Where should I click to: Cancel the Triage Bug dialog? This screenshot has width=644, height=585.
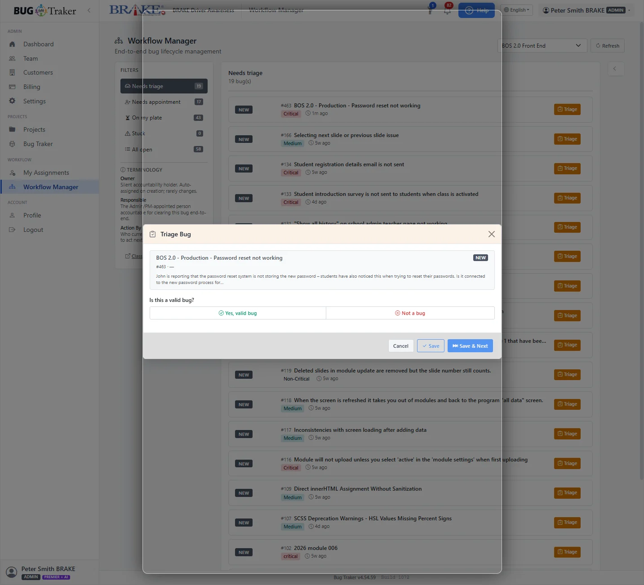click(401, 346)
